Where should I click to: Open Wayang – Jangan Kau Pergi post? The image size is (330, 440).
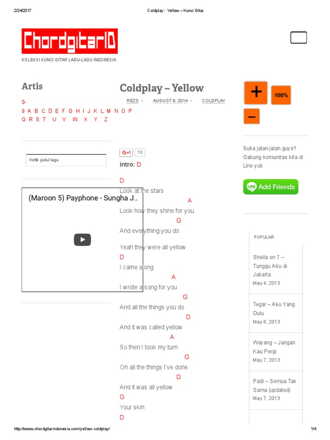[274, 347]
